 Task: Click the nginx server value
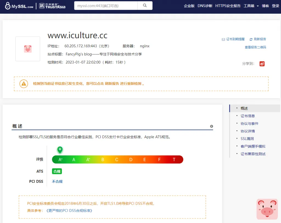point(145,46)
